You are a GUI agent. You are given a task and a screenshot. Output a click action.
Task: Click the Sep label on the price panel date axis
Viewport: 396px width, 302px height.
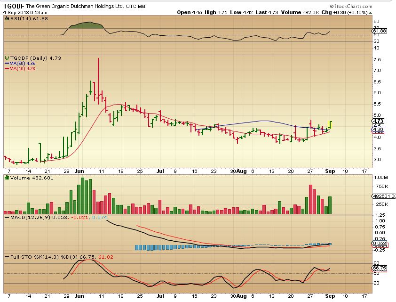coord(330,171)
